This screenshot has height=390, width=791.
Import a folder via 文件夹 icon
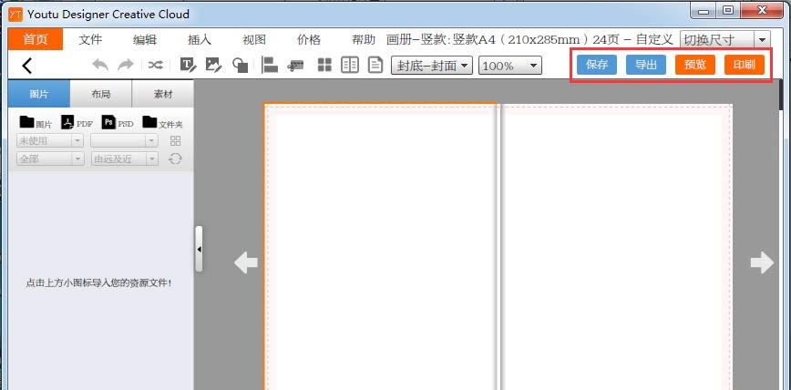click(149, 121)
